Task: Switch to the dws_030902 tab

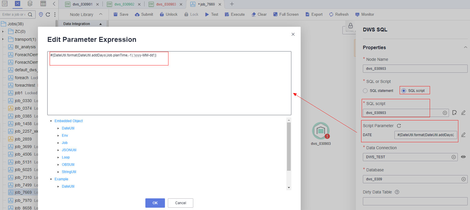Action: (x=124, y=4)
